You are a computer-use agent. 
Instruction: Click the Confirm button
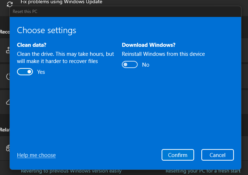(x=178, y=155)
